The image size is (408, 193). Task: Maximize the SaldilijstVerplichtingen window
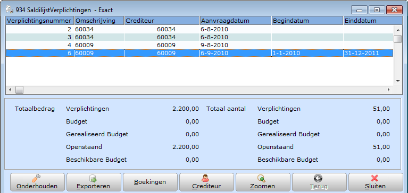point(377,10)
